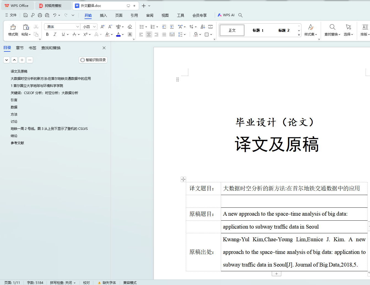The width and height of the screenshot is (370, 285).
Task: Click the blue font color A button
Action: click(x=118, y=34)
